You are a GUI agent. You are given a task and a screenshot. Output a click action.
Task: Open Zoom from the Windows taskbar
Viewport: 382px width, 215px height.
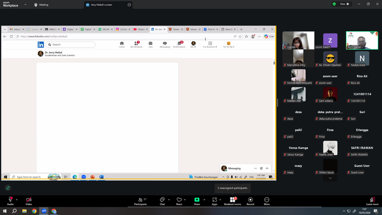[x=44, y=211]
